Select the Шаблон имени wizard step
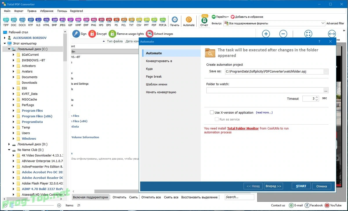Screen dimensions: 348x211 [x=157, y=84]
